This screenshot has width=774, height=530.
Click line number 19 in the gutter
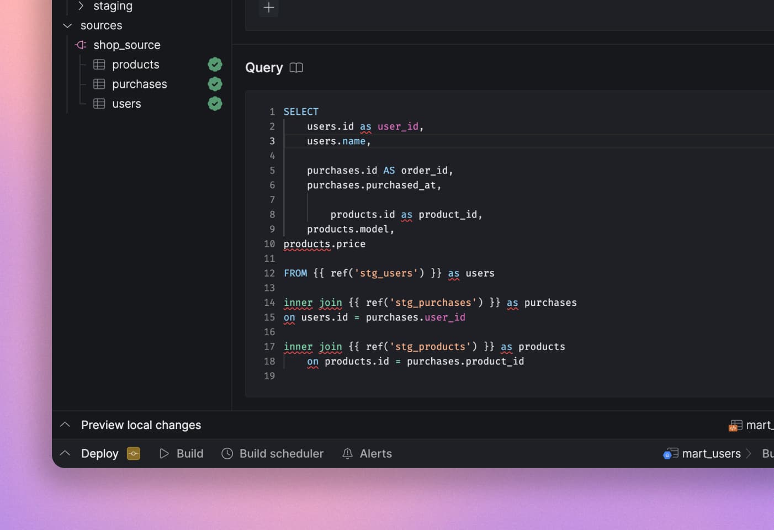click(269, 376)
